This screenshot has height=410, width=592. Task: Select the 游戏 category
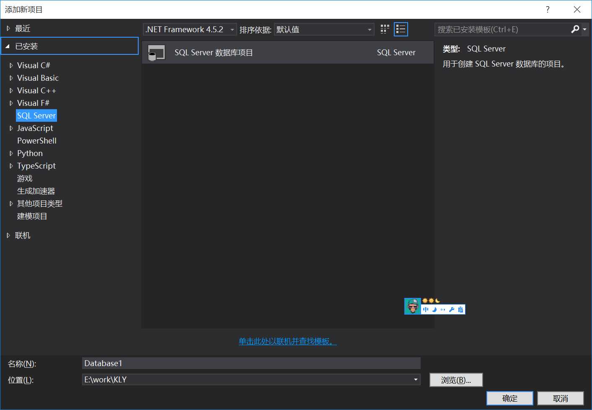[x=25, y=178]
